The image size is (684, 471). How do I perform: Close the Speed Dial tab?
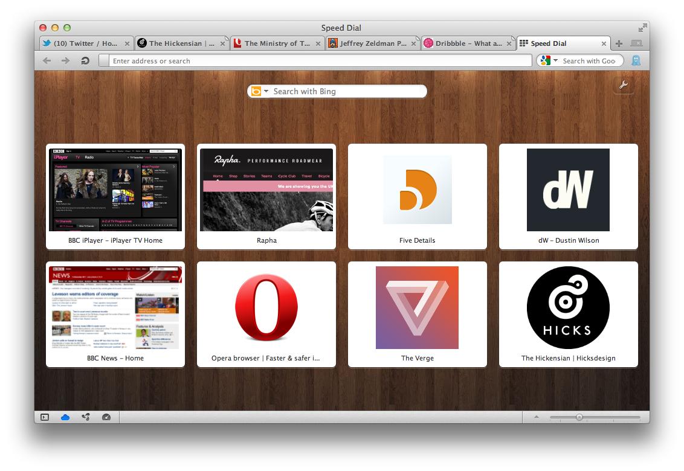tap(604, 43)
